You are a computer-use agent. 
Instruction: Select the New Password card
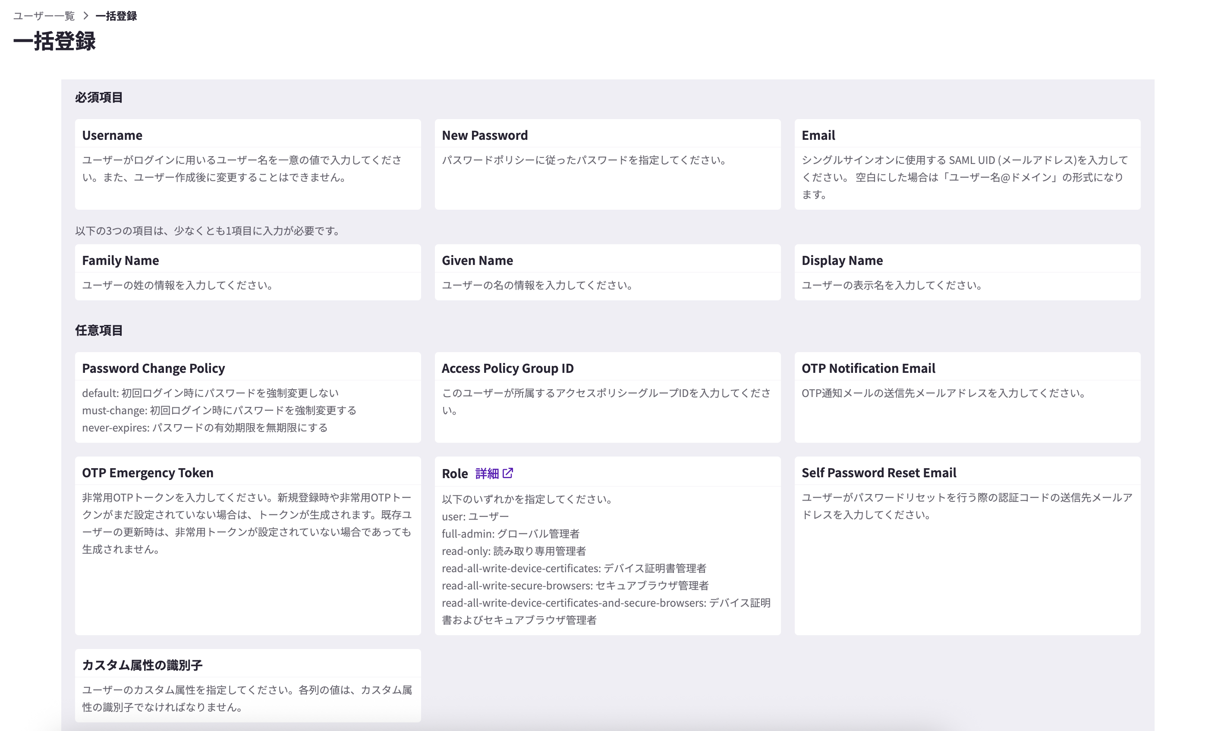point(607,164)
